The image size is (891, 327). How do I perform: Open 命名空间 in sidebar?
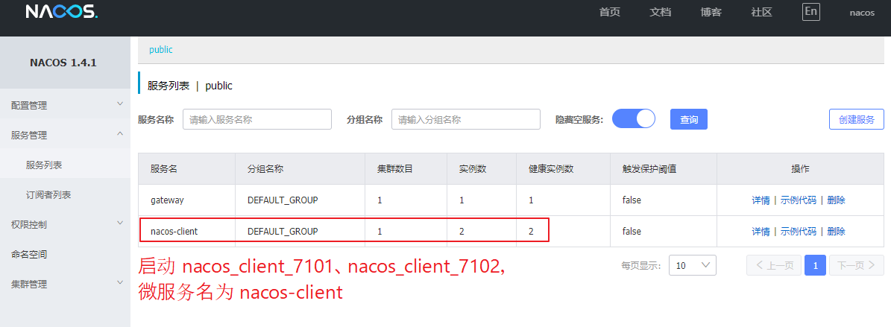66,254
